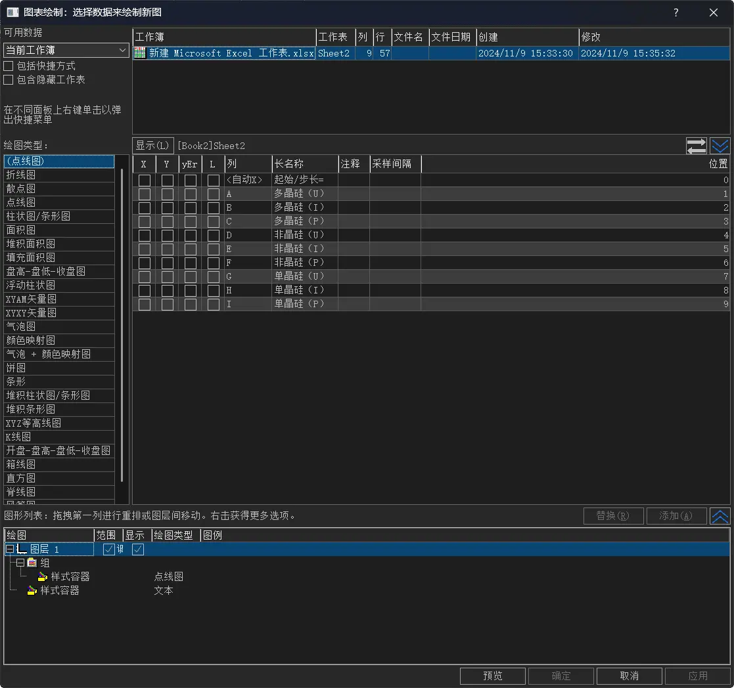This screenshot has width=734, height=688.
Task: Select the 样式容器 icon for 点线图
Action: [x=43, y=576]
